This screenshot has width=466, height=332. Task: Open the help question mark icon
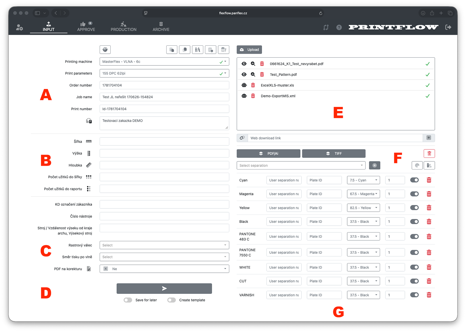pyautogui.click(x=339, y=27)
